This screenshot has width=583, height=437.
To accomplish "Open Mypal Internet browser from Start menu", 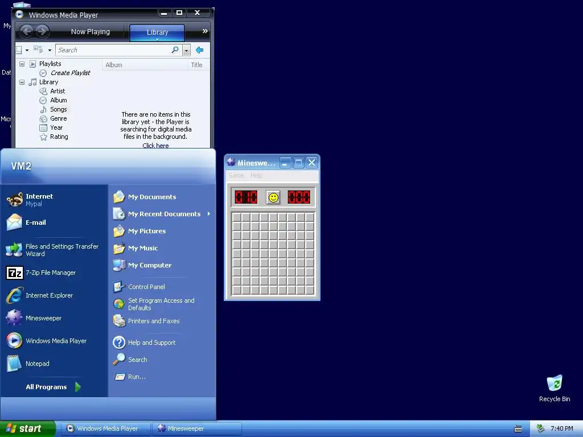I will [x=54, y=200].
